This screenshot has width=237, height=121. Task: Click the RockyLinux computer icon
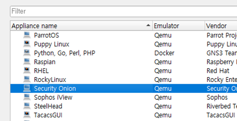pyautogui.click(x=27, y=80)
